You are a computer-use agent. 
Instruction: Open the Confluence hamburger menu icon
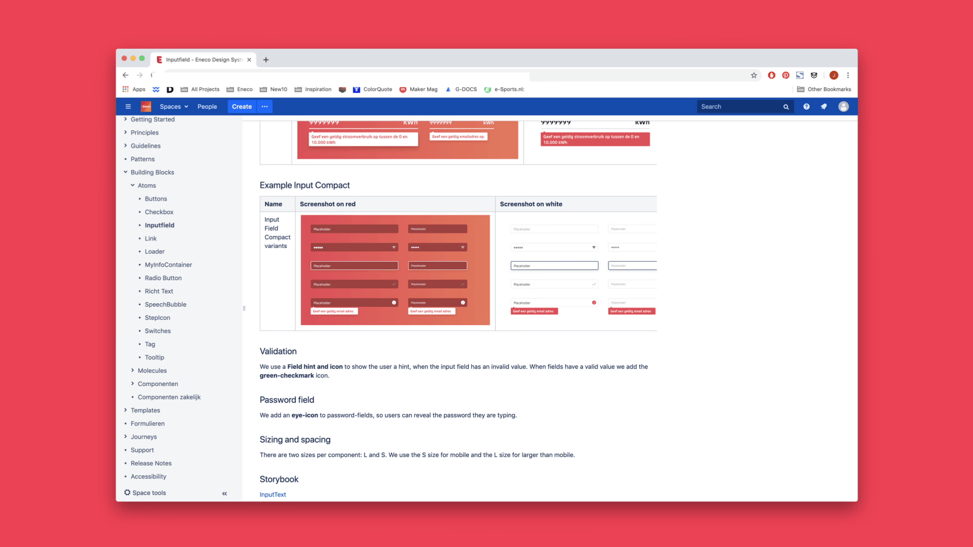coord(128,106)
